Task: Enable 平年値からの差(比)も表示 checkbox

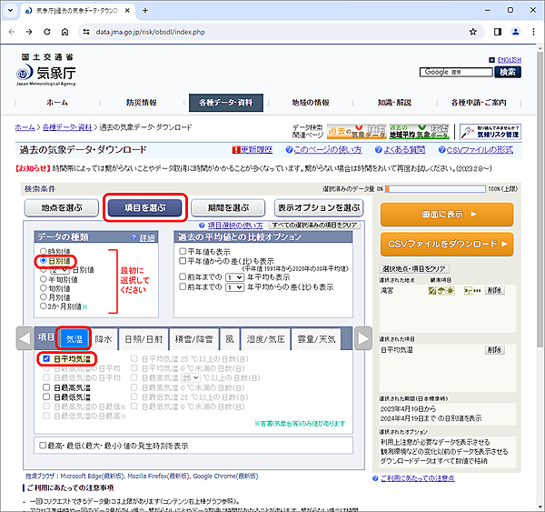Action: click(x=183, y=261)
